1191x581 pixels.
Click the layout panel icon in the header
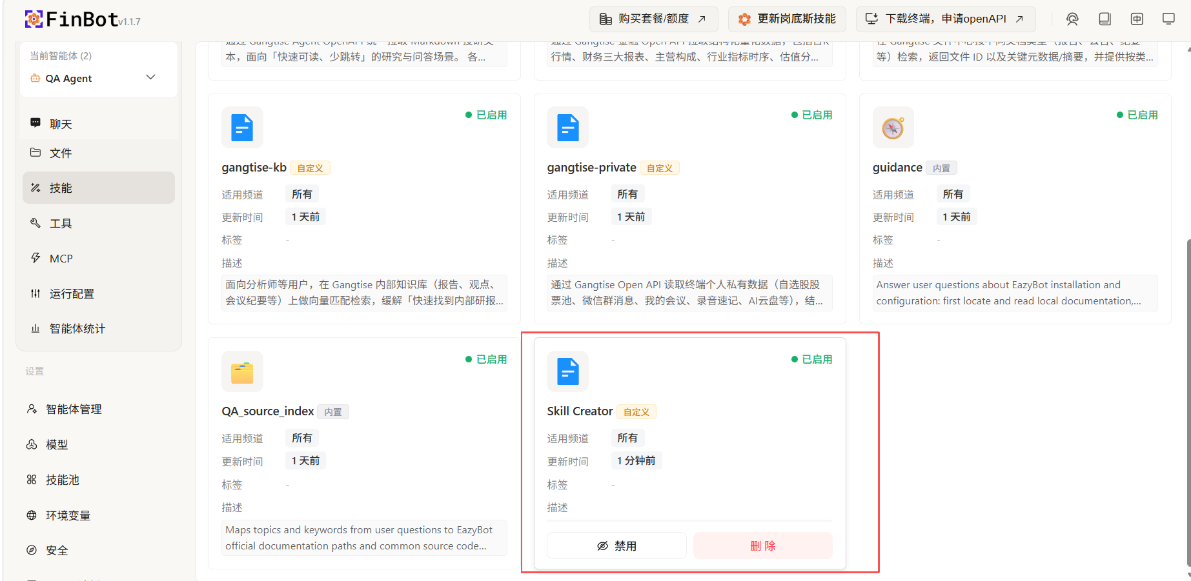click(x=1137, y=19)
